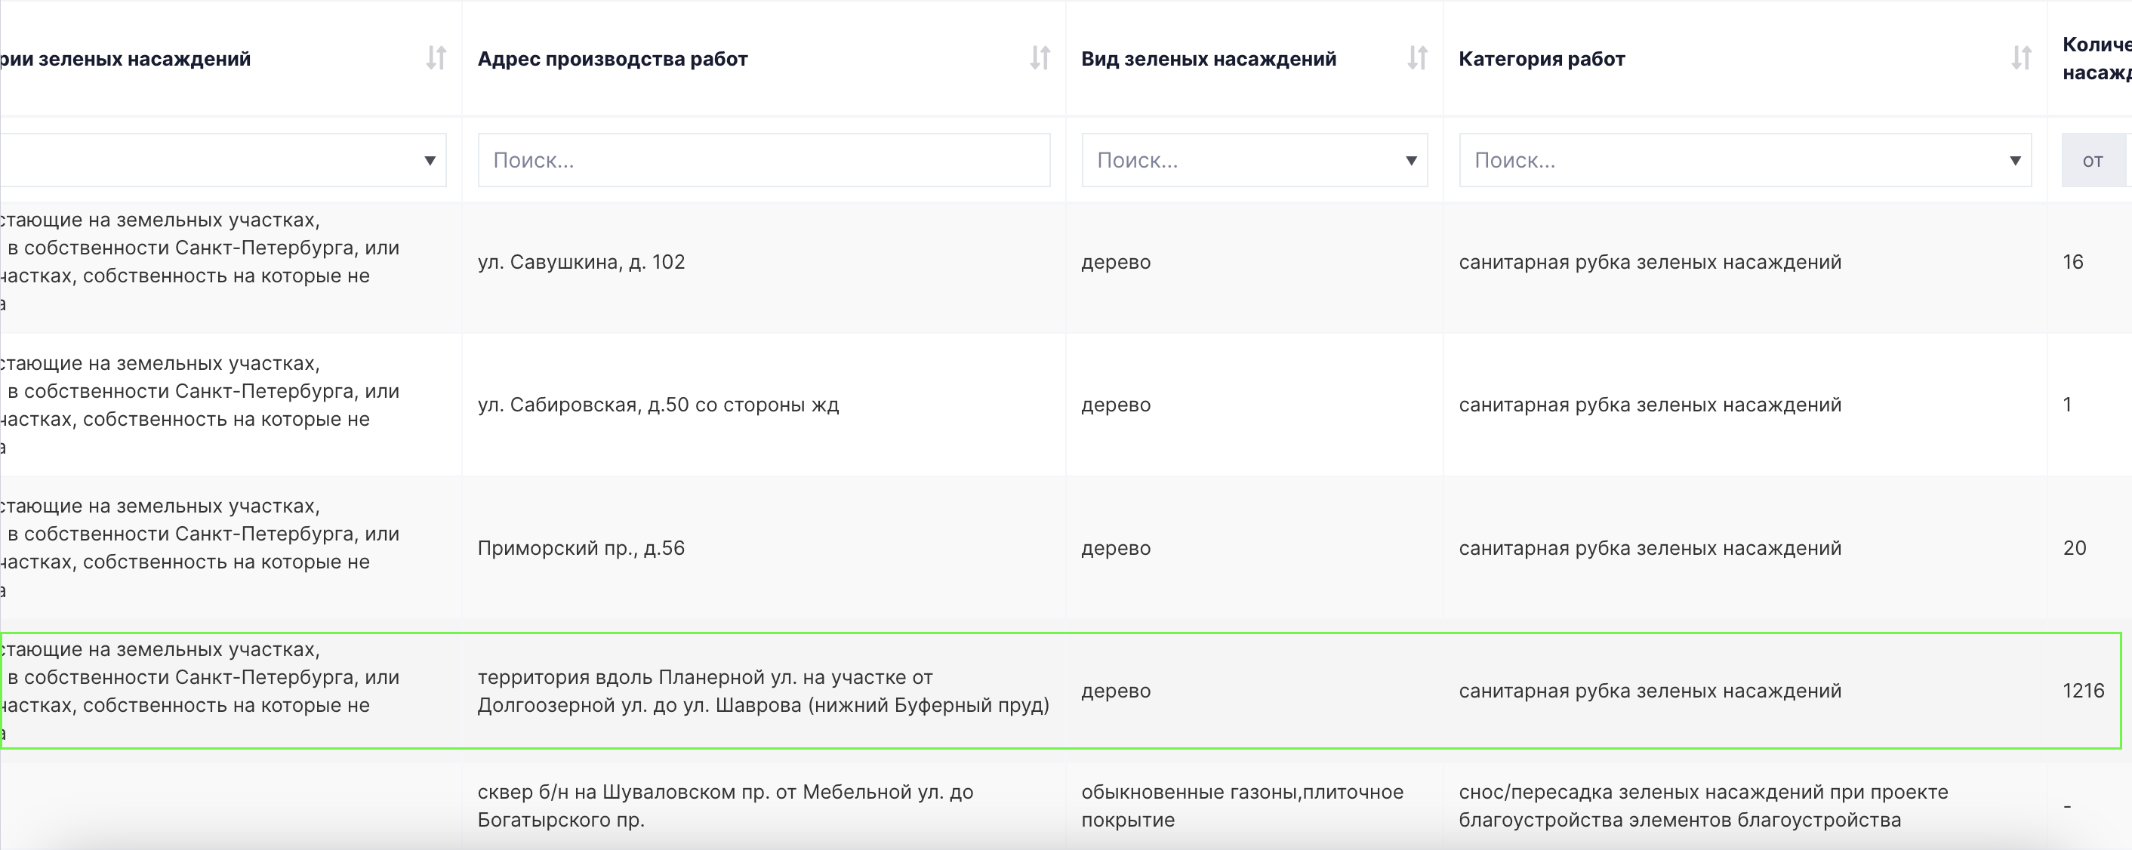Expand the Категория работ filter dropdown

click(2014, 161)
